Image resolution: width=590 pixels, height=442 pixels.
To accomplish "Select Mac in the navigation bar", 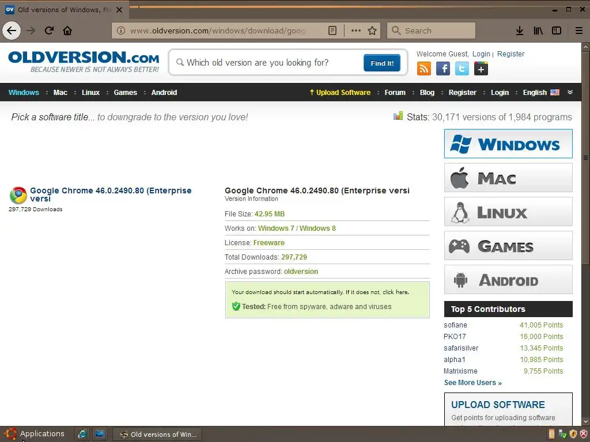I will pyautogui.click(x=60, y=93).
